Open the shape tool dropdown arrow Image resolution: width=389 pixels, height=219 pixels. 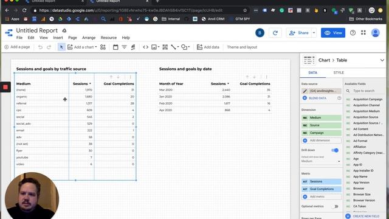point(189,47)
